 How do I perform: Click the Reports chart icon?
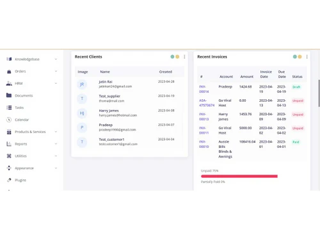pyautogui.click(x=9, y=144)
